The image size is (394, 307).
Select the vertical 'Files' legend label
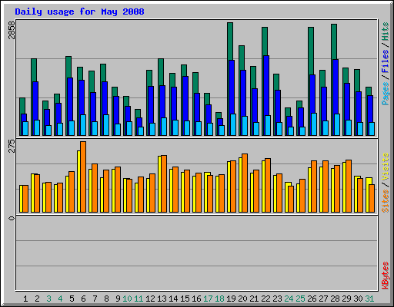(x=386, y=61)
